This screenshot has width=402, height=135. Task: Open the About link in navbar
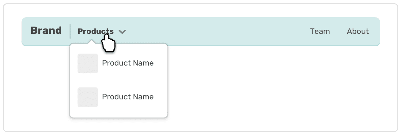coord(358,31)
